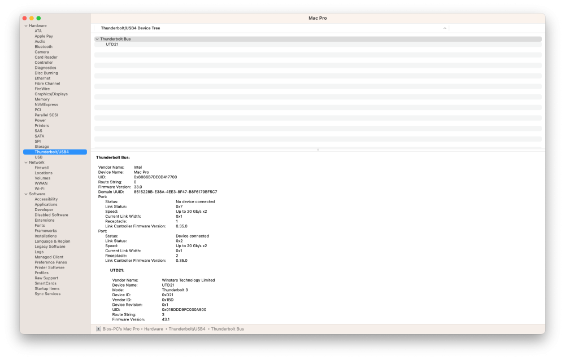Select Bluetooth in sidebar
The image size is (565, 360).
[44, 47]
